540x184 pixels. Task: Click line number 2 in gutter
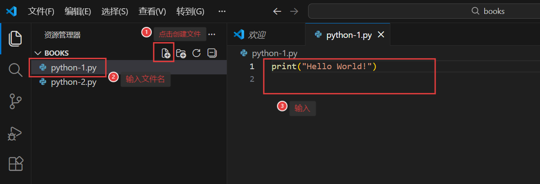point(252,79)
